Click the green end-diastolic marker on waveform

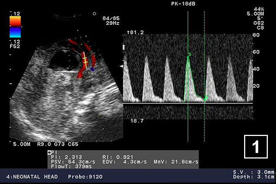(x=206, y=98)
